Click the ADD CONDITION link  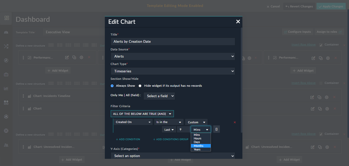point(128,139)
